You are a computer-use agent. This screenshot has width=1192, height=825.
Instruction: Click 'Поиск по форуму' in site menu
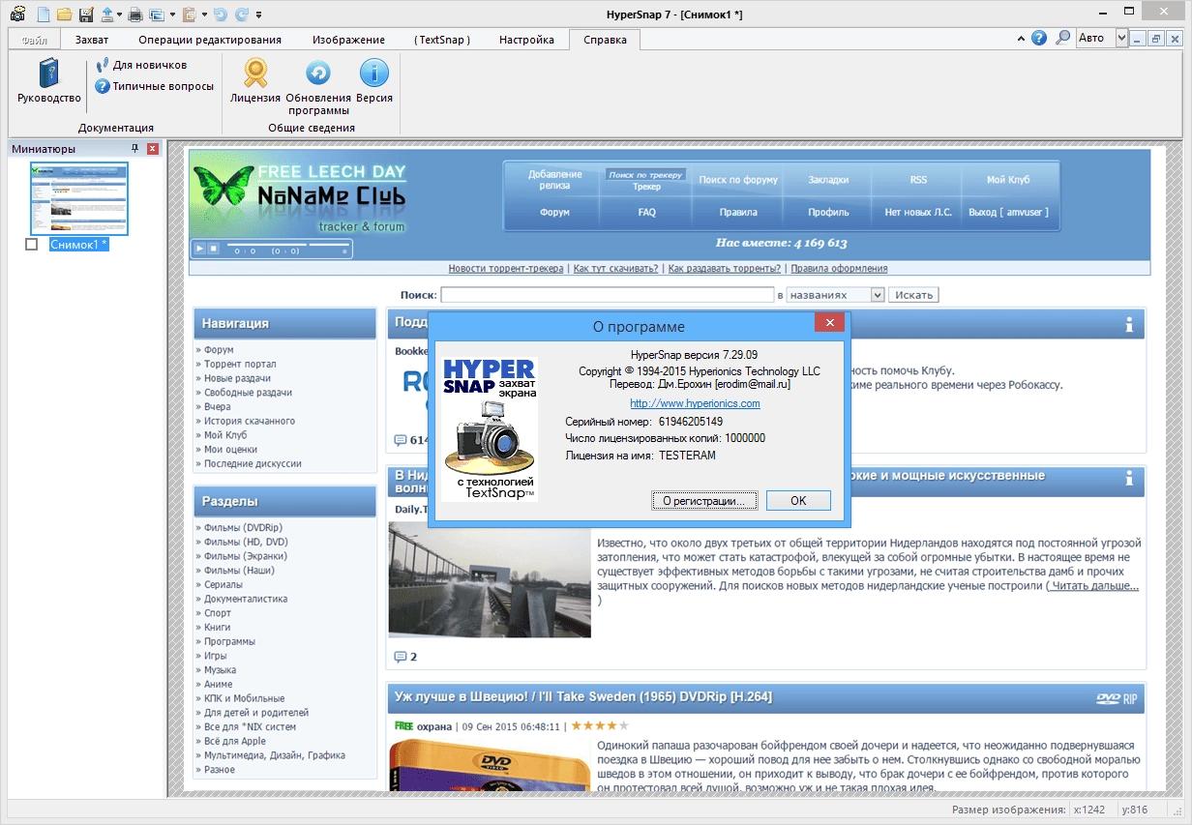pyautogui.click(x=738, y=180)
